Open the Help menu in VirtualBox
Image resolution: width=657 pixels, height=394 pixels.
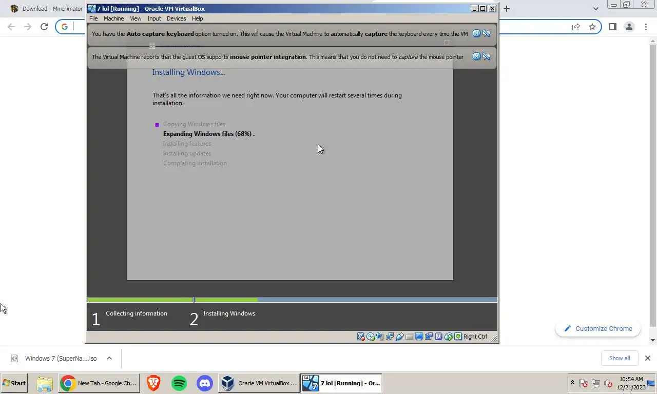(198, 18)
